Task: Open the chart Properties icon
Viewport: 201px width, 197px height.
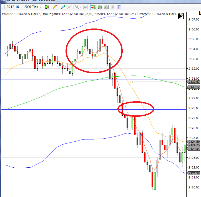Action: pyautogui.click(x=119, y=7)
